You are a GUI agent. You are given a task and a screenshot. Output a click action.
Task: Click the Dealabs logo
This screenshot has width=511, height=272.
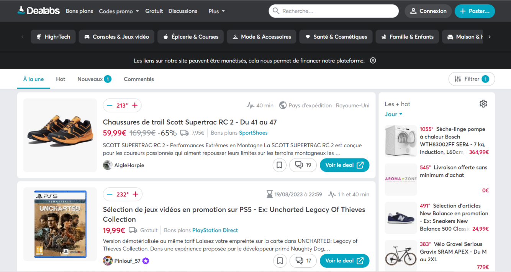point(39,11)
